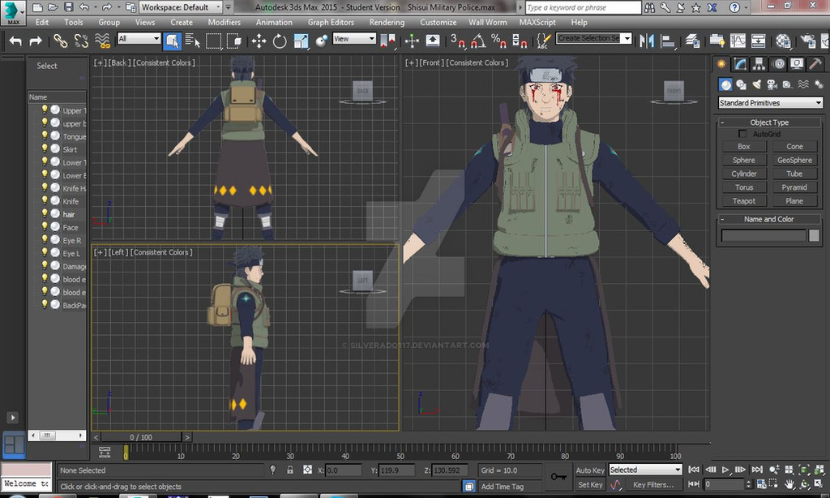This screenshot has width=830, height=498.
Task: Open the MAXScript menu
Action: 537,22
